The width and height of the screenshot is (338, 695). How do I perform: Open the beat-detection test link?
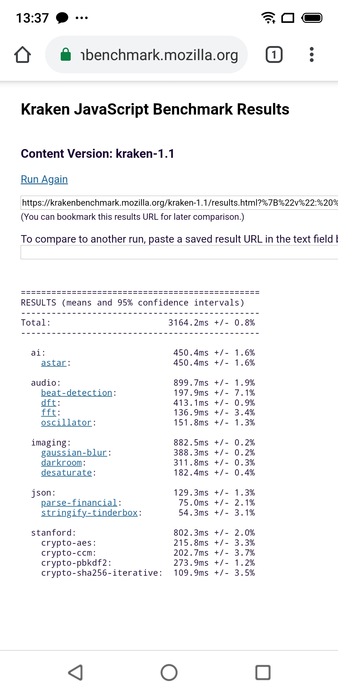coord(76,393)
